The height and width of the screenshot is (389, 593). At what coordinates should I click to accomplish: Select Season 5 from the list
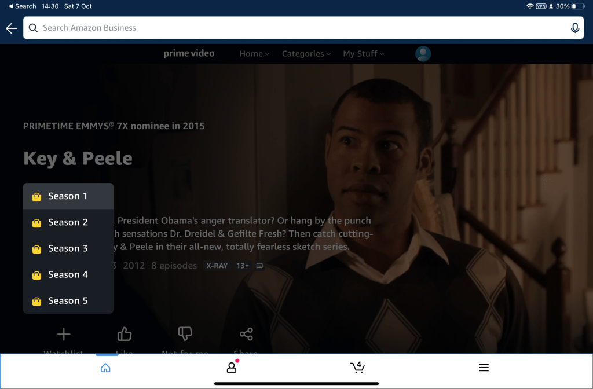click(68, 300)
